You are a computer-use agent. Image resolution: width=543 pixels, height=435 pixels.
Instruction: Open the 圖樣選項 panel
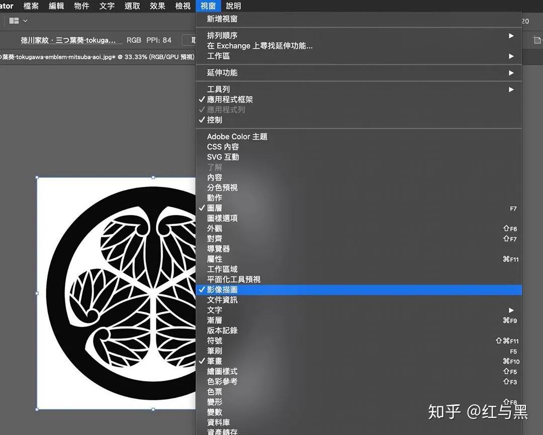[x=359, y=219]
